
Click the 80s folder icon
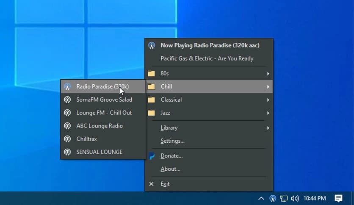point(152,73)
